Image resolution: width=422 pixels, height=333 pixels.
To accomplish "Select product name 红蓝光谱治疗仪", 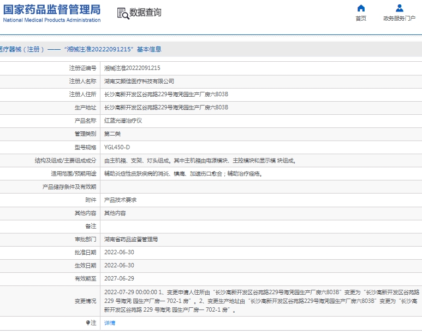I will click(x=123, y=120).
